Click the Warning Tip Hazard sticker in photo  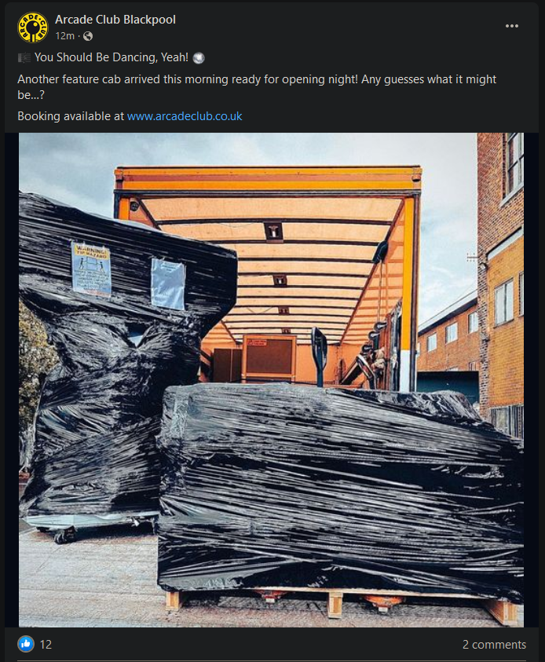click(91, 269)
